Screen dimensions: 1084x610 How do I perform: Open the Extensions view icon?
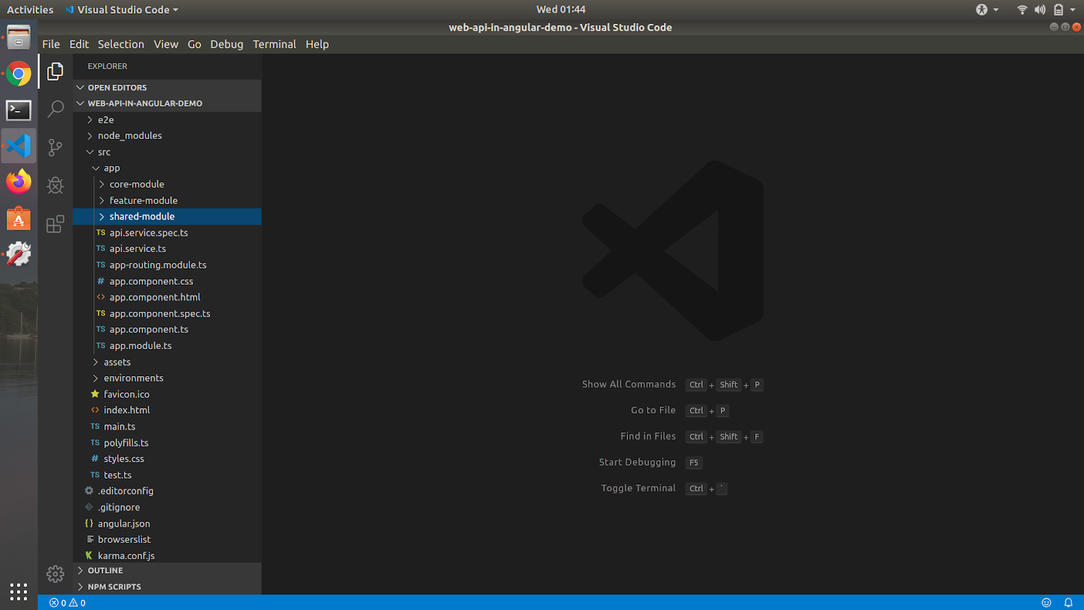pyautogui.click(x=56, y=224)
